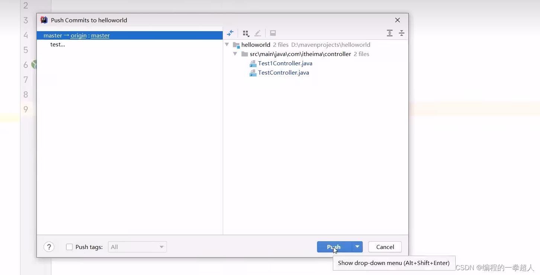Click the Push button

[334, 247]
